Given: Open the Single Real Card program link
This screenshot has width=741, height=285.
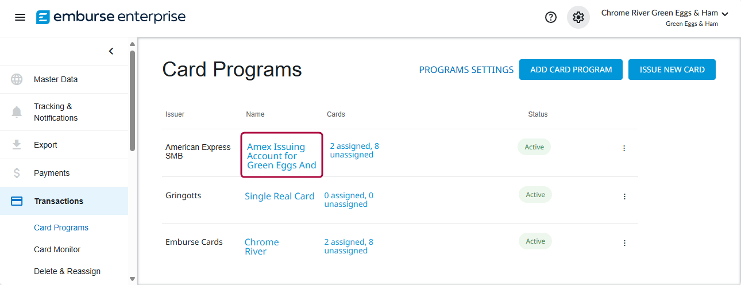Looking at the screenshot, I should pos(279,197).
